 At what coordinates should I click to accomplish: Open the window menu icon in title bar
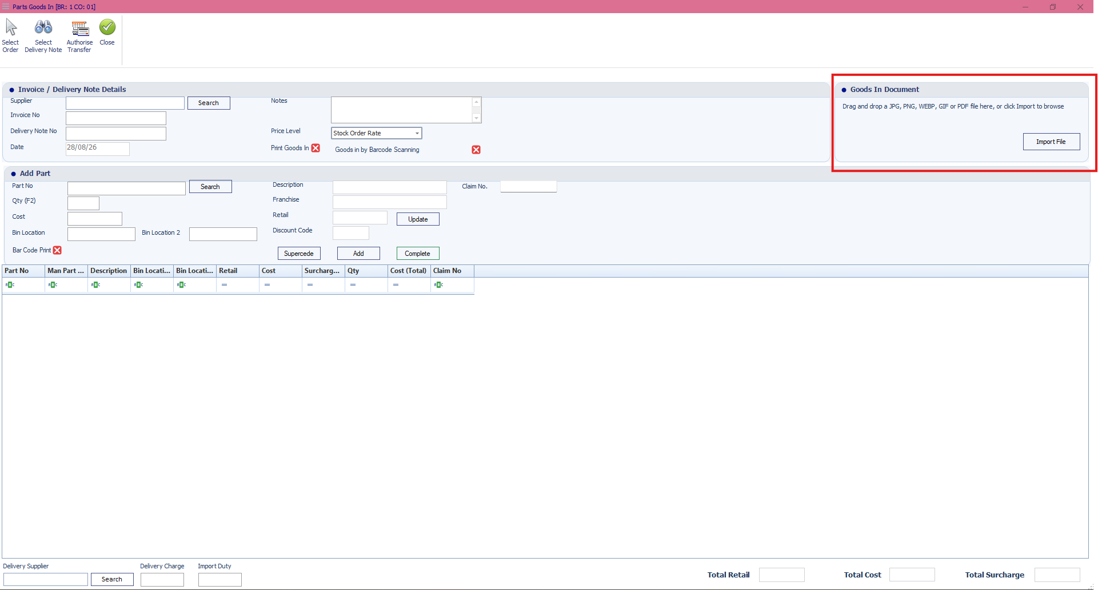[x=6, y=7]
